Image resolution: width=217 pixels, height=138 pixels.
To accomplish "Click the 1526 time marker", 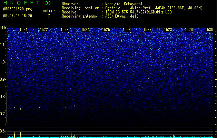I will tap(127, 30).
